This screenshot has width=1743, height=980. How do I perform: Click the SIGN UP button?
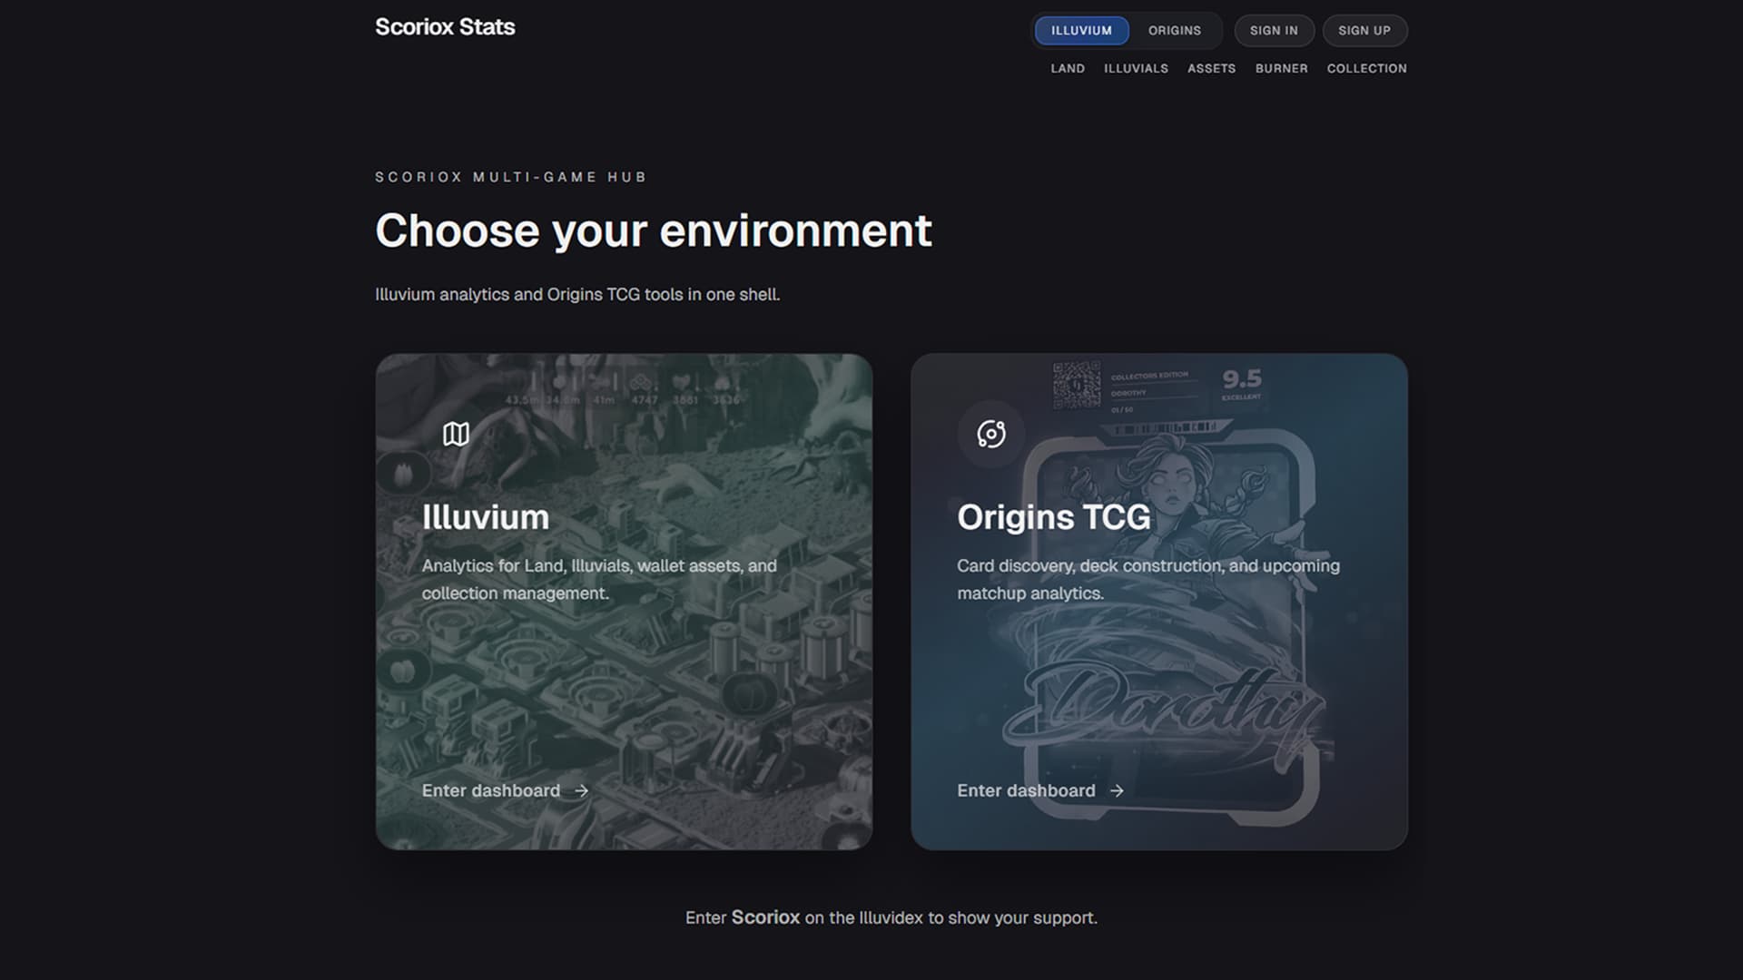click(1364, 31)
